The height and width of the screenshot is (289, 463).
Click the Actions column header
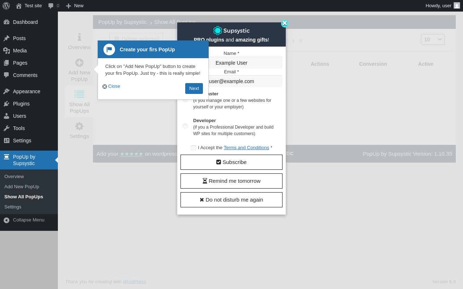(320, 64)
